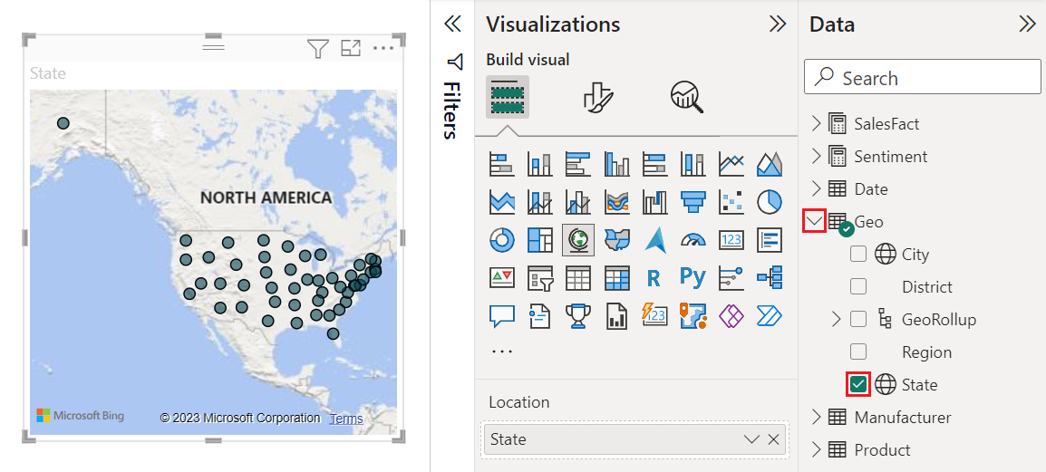Screen dimensions: 1046x472
Task: Open State field dropdown in Location well
Action: (751, 439)
